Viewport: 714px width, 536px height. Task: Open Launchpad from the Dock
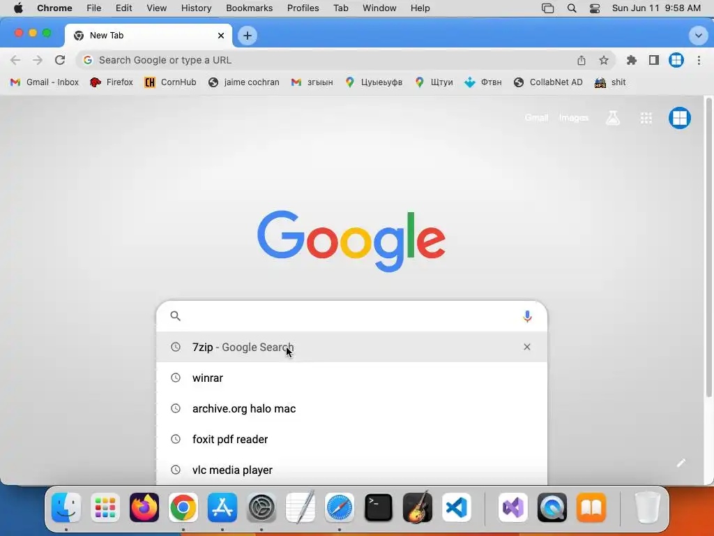(x=105, y=507)
